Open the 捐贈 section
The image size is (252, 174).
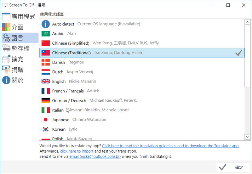pos(20,70)
